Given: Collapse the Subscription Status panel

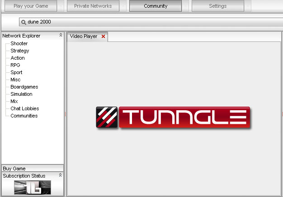Looking at the screenshot, I should click(61, 175).
